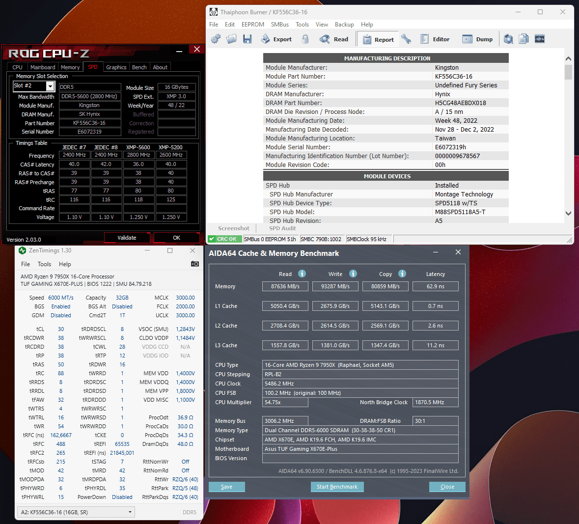Click Memory Latency value 62.9 ns
Image resolution: width=579 pixels, height=524 pixels.
point(436,286)
